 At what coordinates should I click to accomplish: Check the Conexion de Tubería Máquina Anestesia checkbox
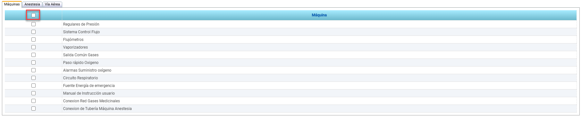coord(33,108)
